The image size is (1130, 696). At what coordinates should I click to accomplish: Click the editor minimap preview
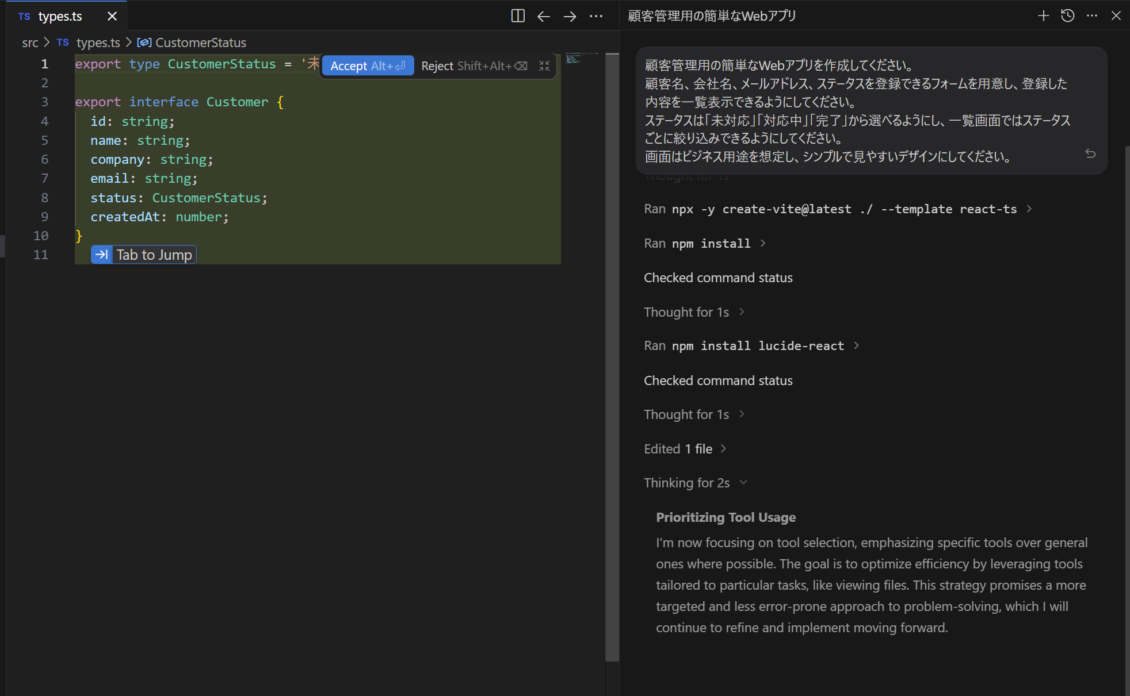pos(582,58)
